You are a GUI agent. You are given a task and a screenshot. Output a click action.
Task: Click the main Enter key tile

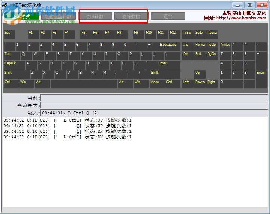pos(169,65)
